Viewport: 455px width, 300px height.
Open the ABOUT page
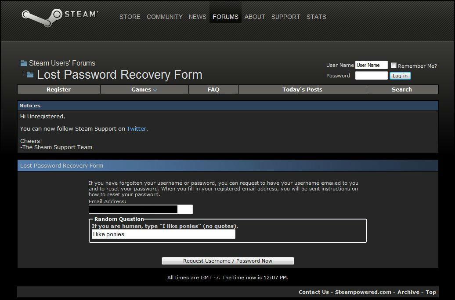[x=255, y=17]
